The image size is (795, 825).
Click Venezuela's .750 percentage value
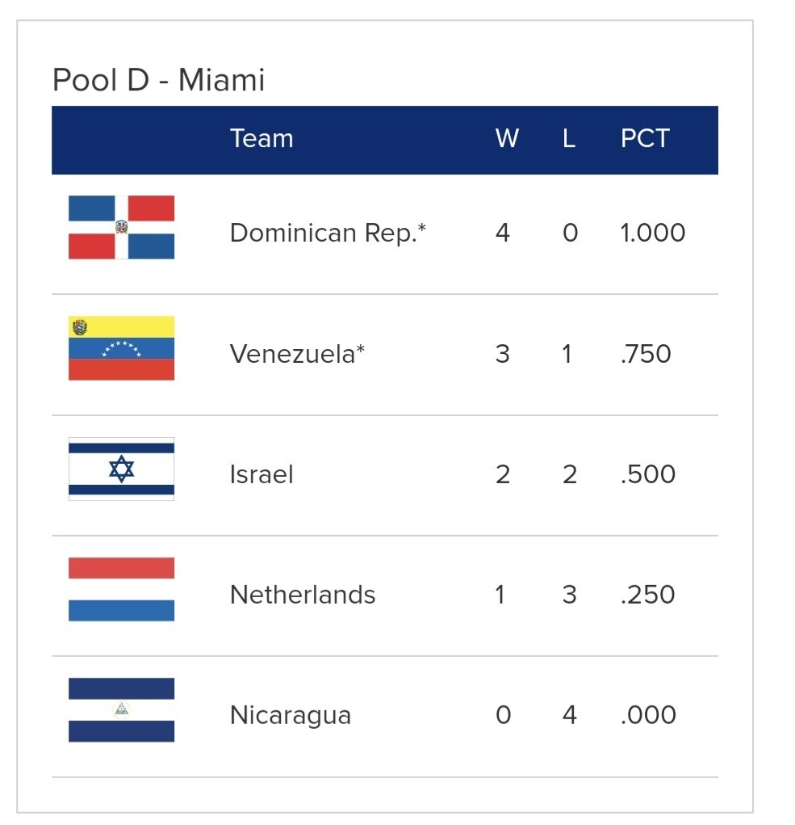[x=646, y=354]
